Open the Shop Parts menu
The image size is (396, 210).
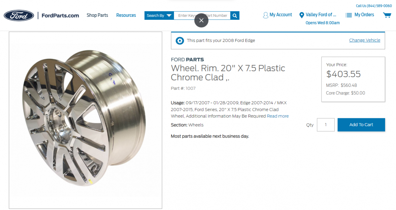coord(97,15)
